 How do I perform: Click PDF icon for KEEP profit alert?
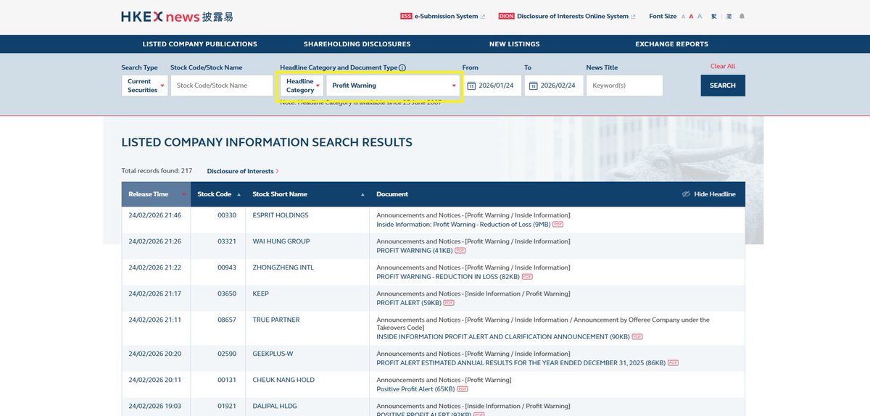coord(449,303)
